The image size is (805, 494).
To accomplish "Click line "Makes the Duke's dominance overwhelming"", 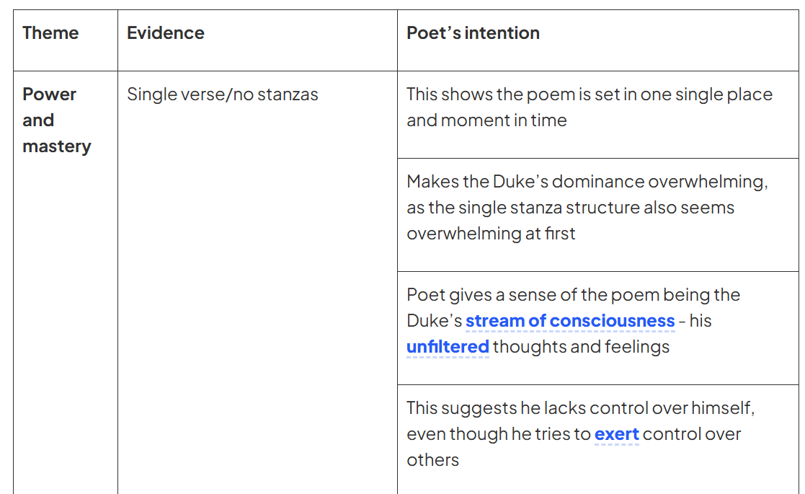I will [x=587, y=182].
